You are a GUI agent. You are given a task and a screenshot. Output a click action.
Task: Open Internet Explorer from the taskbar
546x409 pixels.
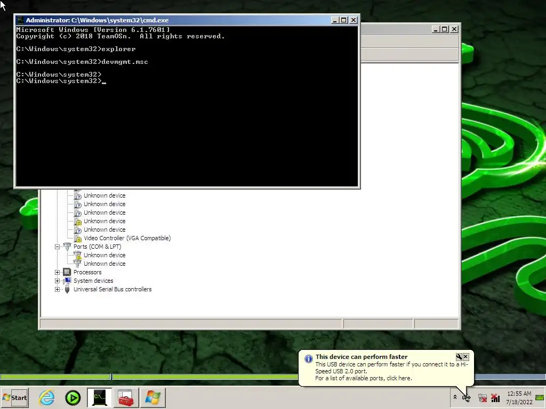[47, 397]
